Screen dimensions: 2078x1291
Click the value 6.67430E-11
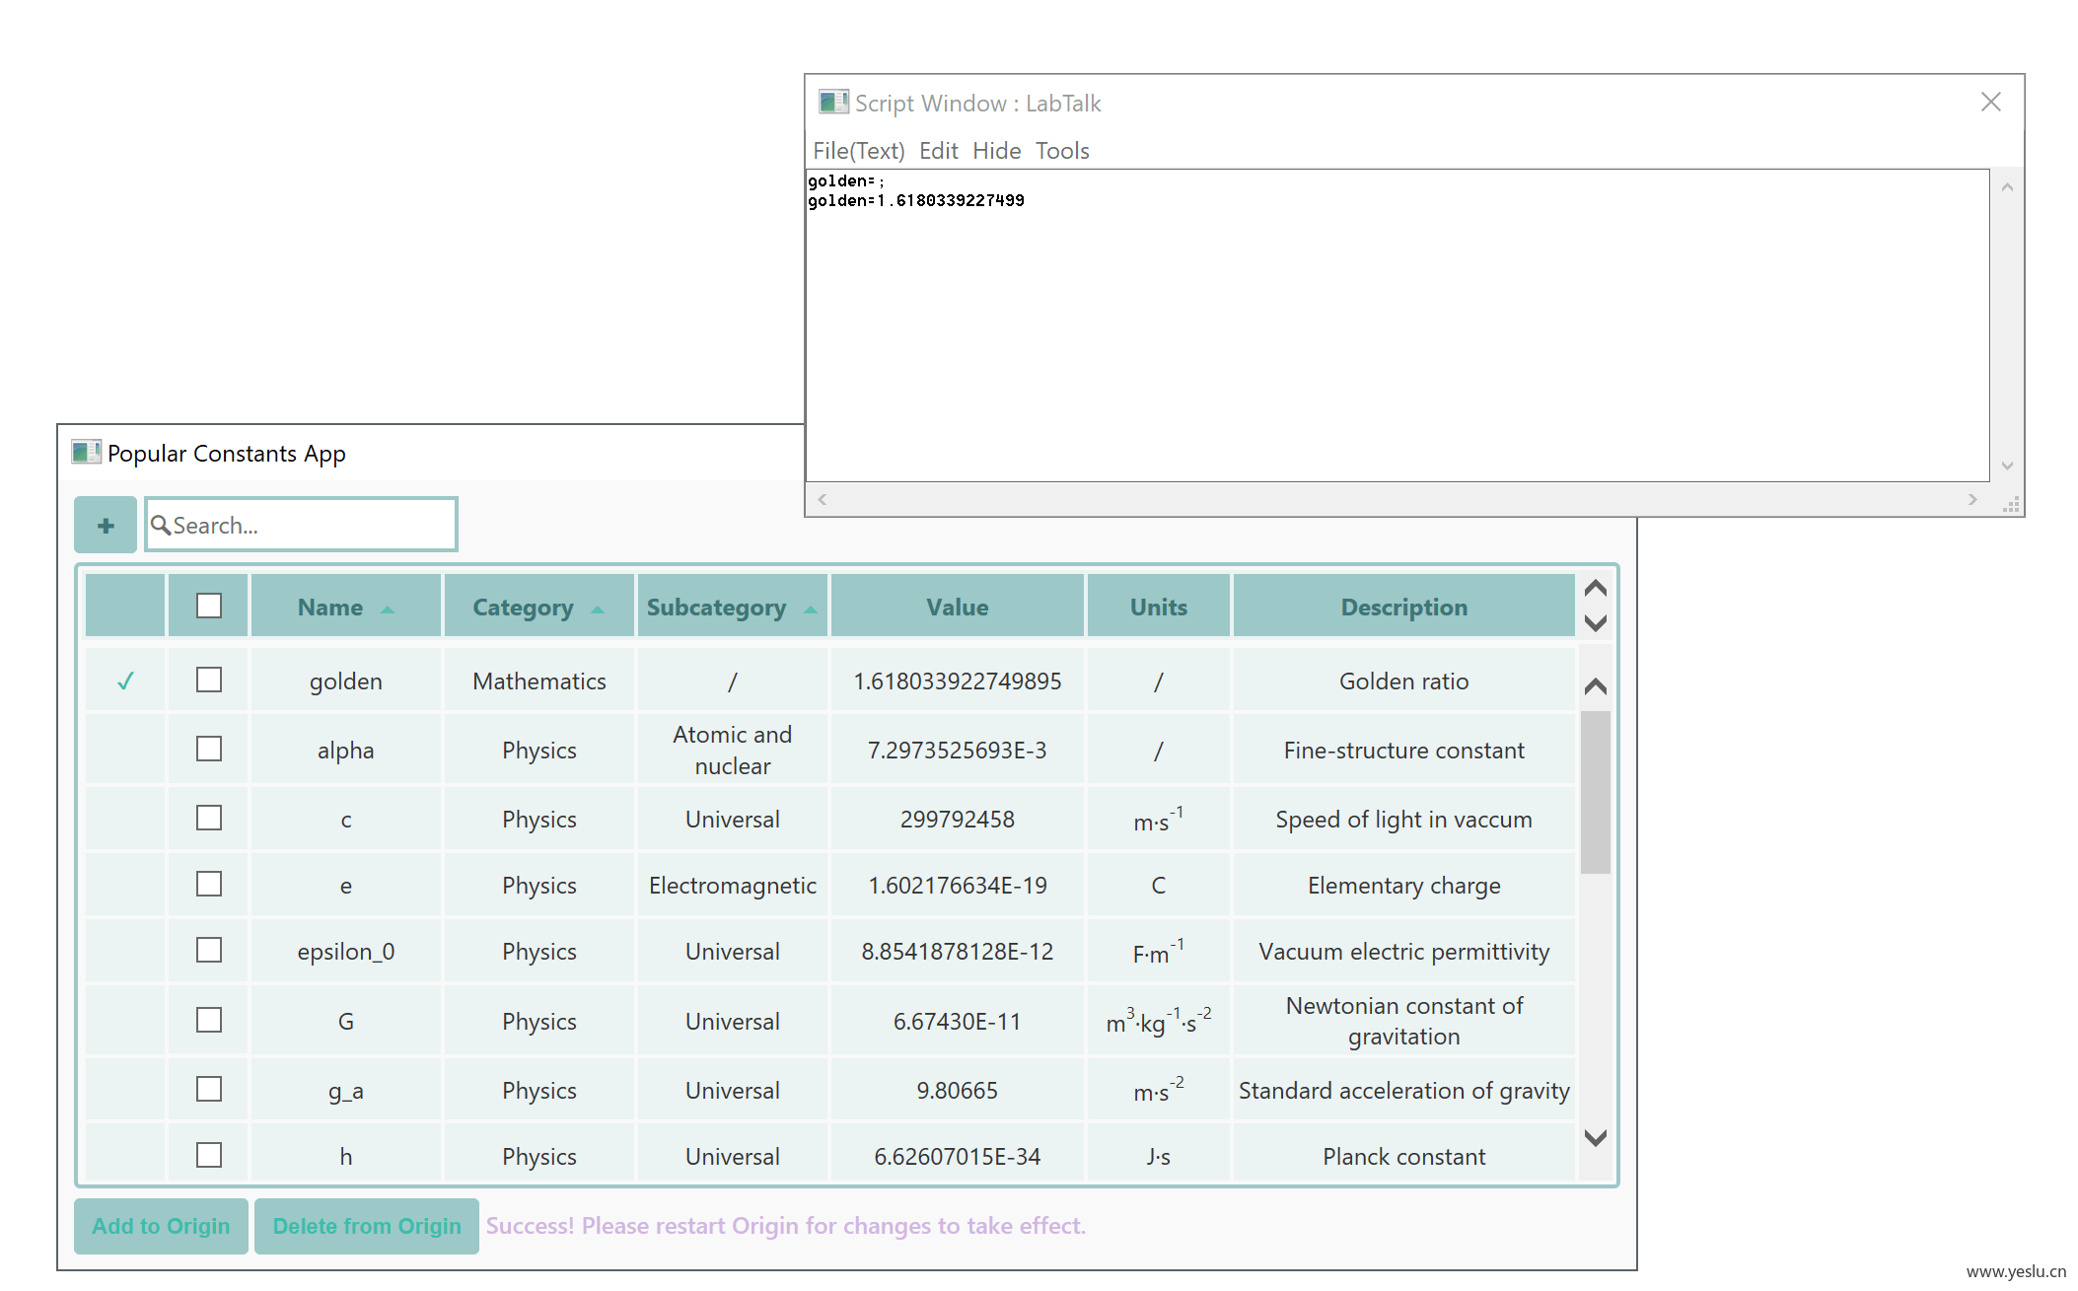pyautogui.click(x=958, y=1021)
